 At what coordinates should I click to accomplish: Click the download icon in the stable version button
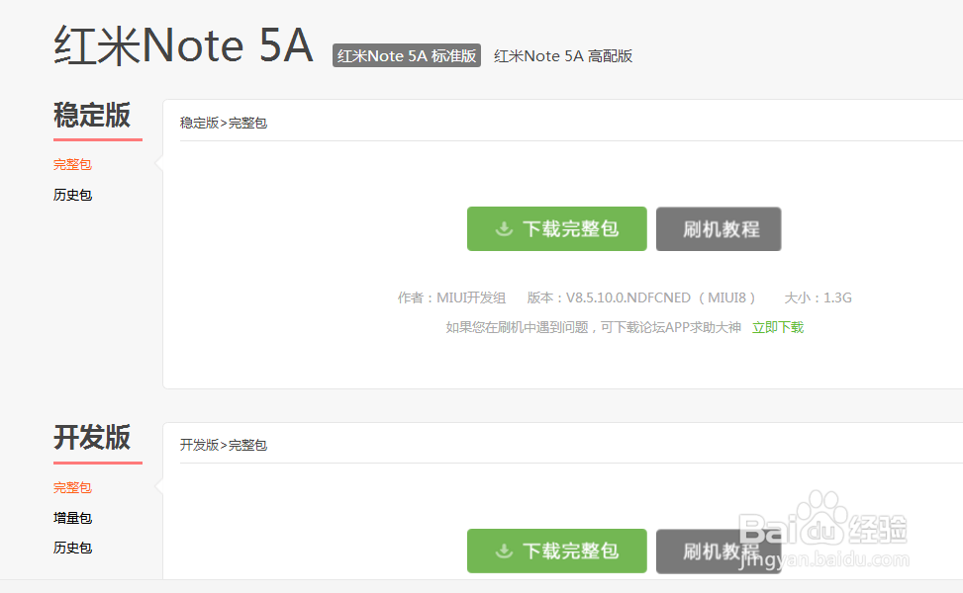(x=504, y=228)
